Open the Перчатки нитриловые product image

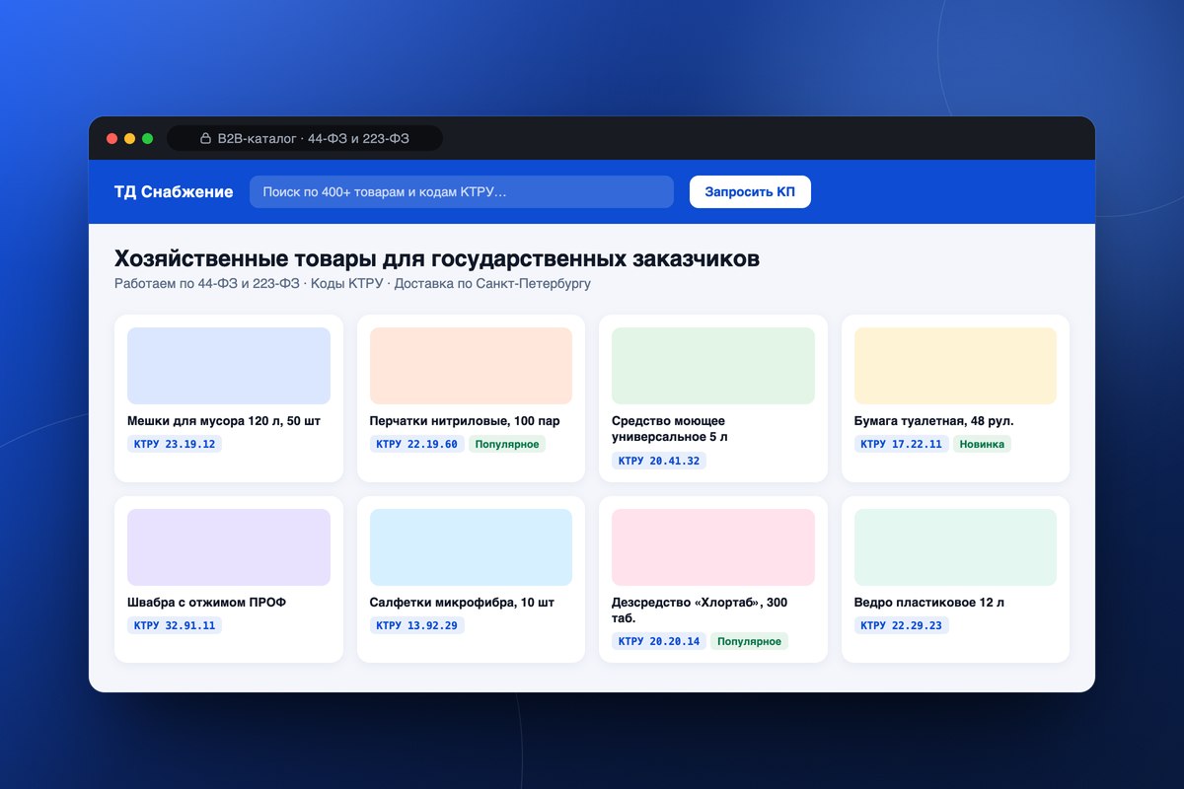pos(471,366)
